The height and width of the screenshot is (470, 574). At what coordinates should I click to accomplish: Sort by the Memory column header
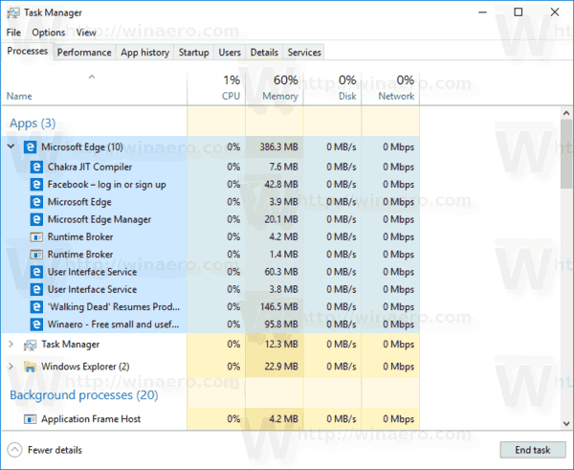pos(275,89)
